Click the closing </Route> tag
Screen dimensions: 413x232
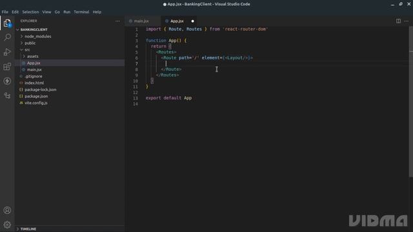171,70
